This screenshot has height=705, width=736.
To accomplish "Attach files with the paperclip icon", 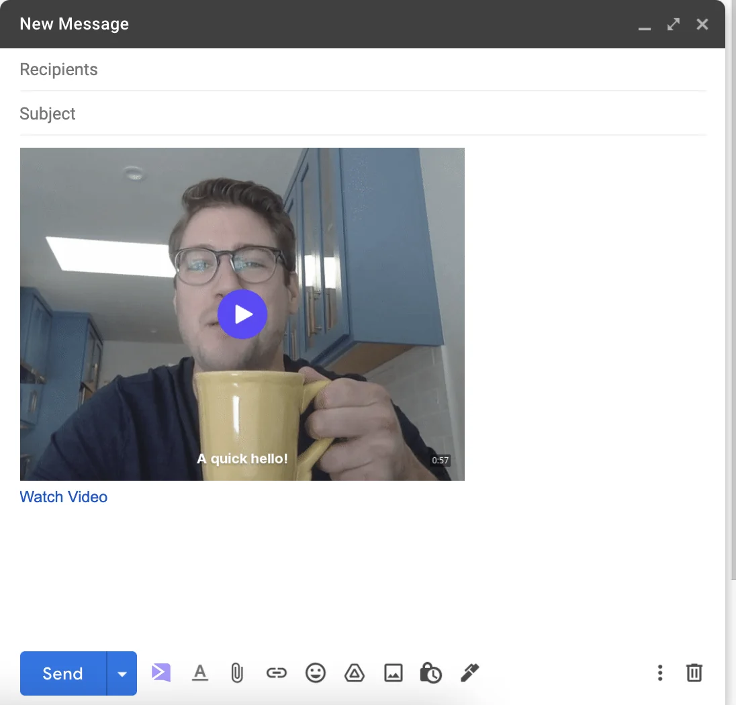I will tap(237, 673).
